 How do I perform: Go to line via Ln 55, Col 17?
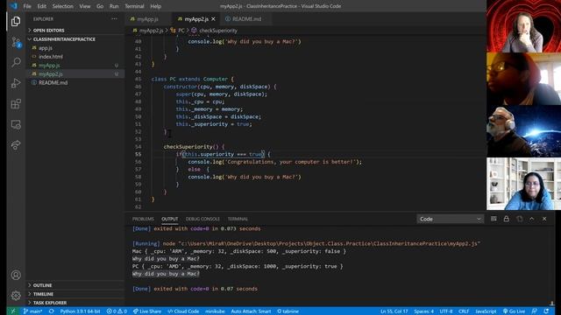[394, 311]
